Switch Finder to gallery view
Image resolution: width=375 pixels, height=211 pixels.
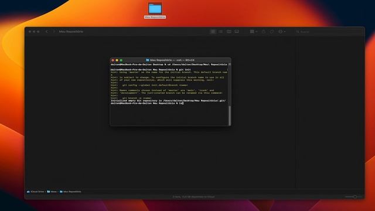[x=237, y=32]
